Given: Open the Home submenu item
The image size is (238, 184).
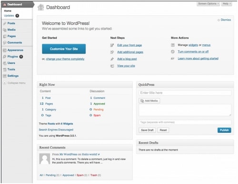Looking at the screenshot, I should click(x=8, y=11).
